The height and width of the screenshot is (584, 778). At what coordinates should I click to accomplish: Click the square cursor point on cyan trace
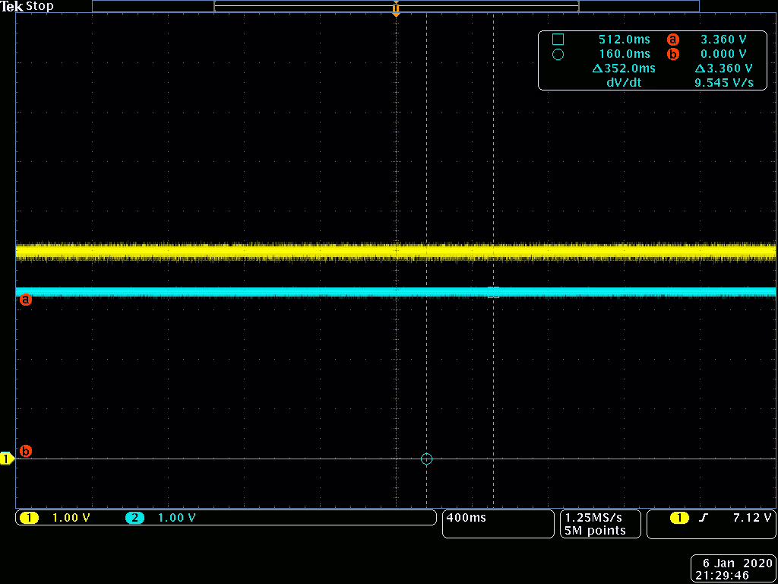point(493,292)
